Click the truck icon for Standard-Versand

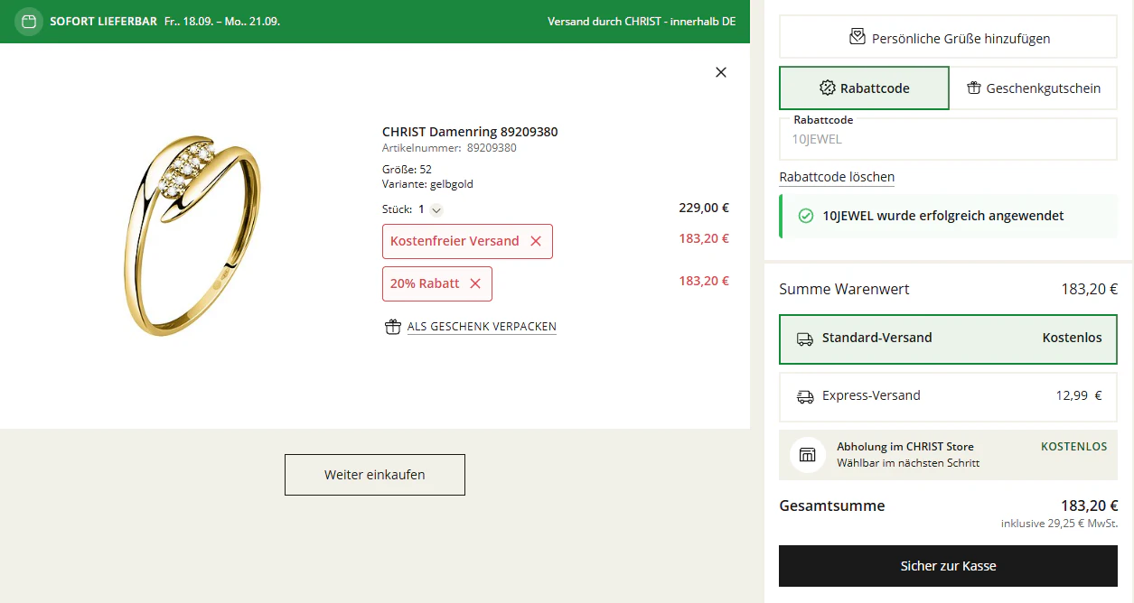805,339
